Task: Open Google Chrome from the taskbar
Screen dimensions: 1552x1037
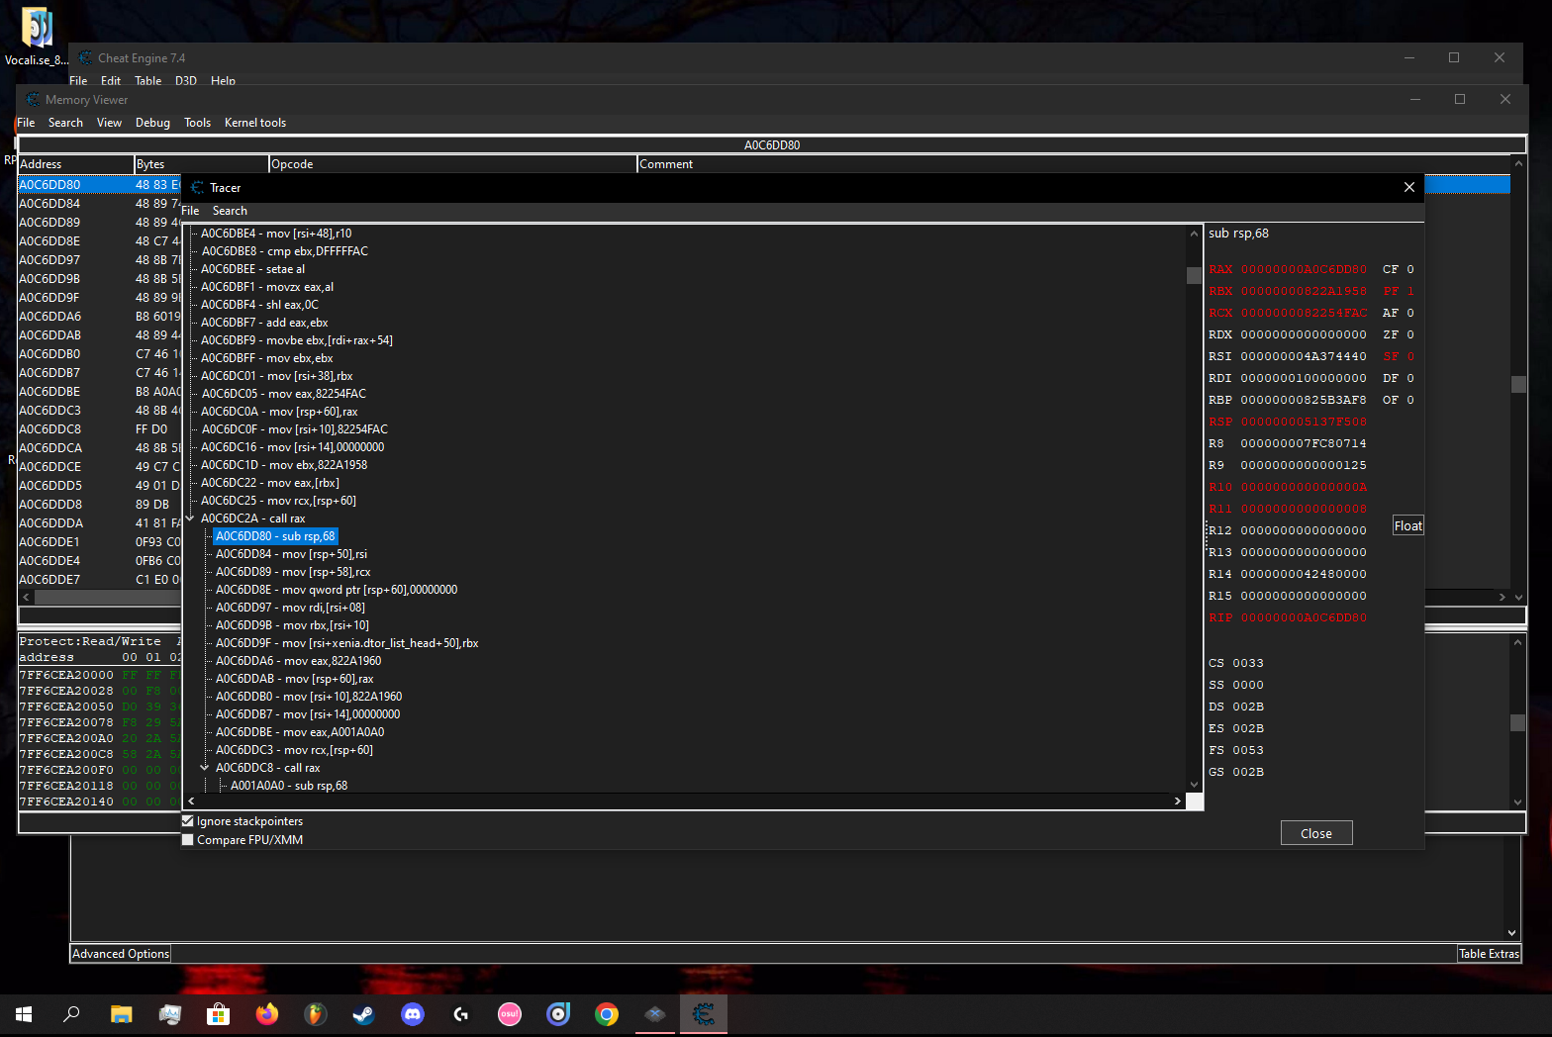Action: tap(607, 1014)
